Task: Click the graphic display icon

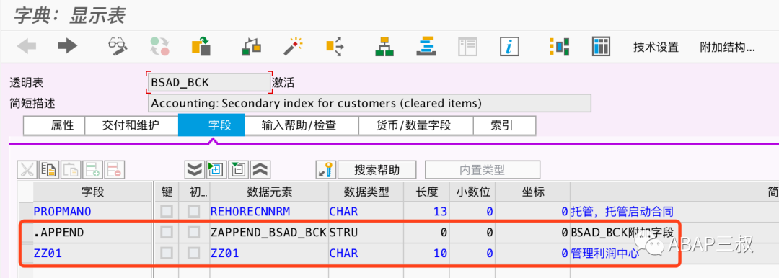Action: click(x=559, y=47)
